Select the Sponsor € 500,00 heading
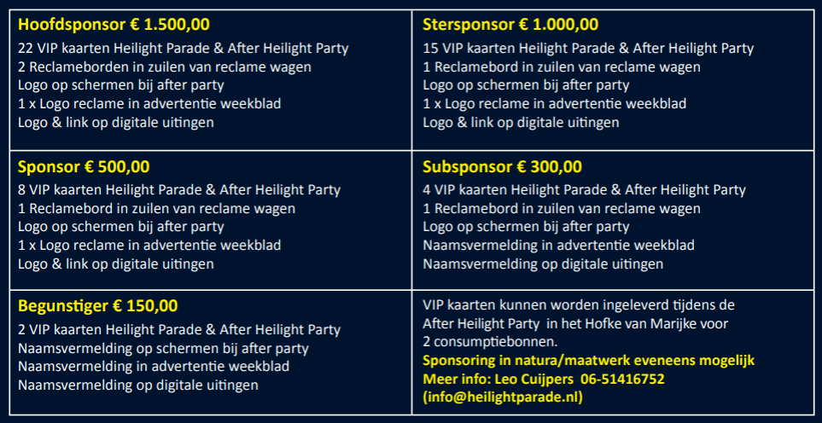Viewport: 822px width, 423px height. (83, 166)
